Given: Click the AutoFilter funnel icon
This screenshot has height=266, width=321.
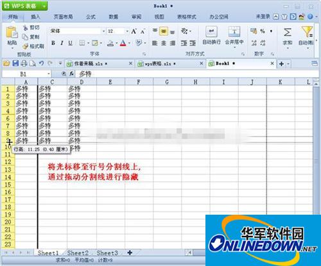Looking at the screenshot, I should pos(308,32).
